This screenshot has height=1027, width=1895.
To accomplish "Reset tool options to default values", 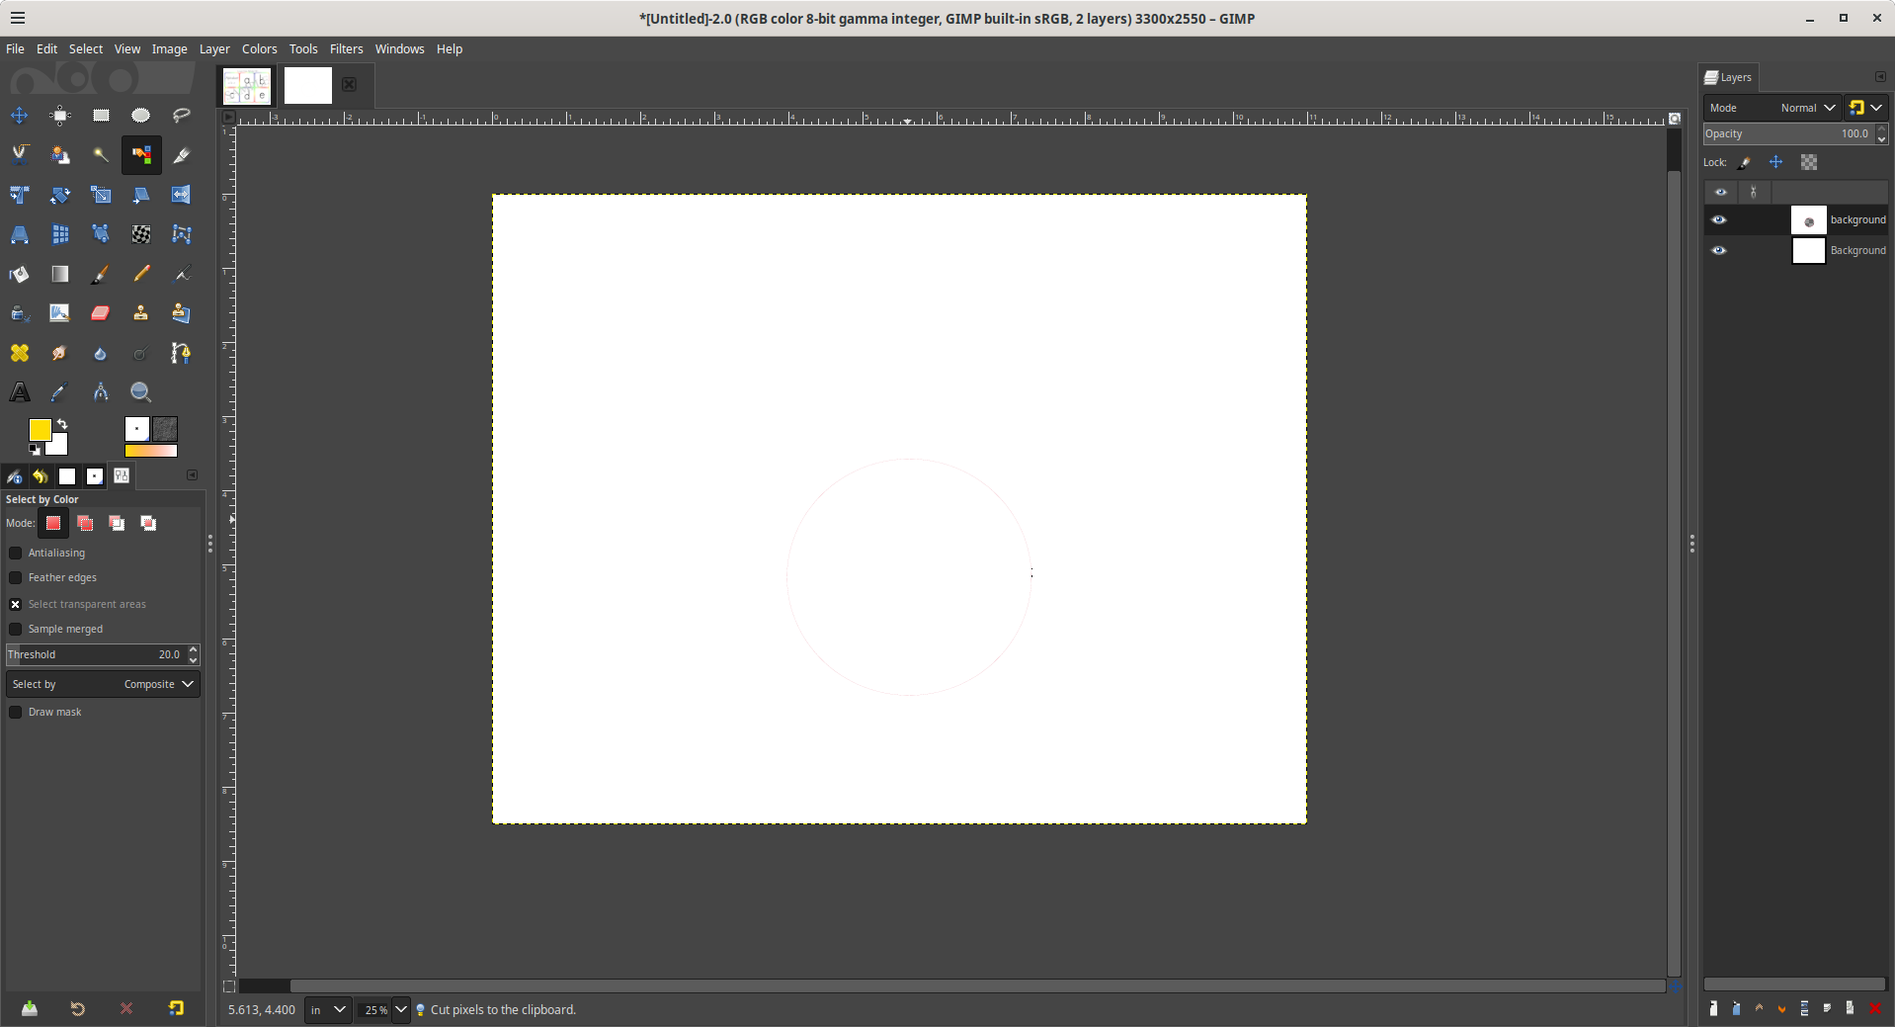I will (176, 1008).
